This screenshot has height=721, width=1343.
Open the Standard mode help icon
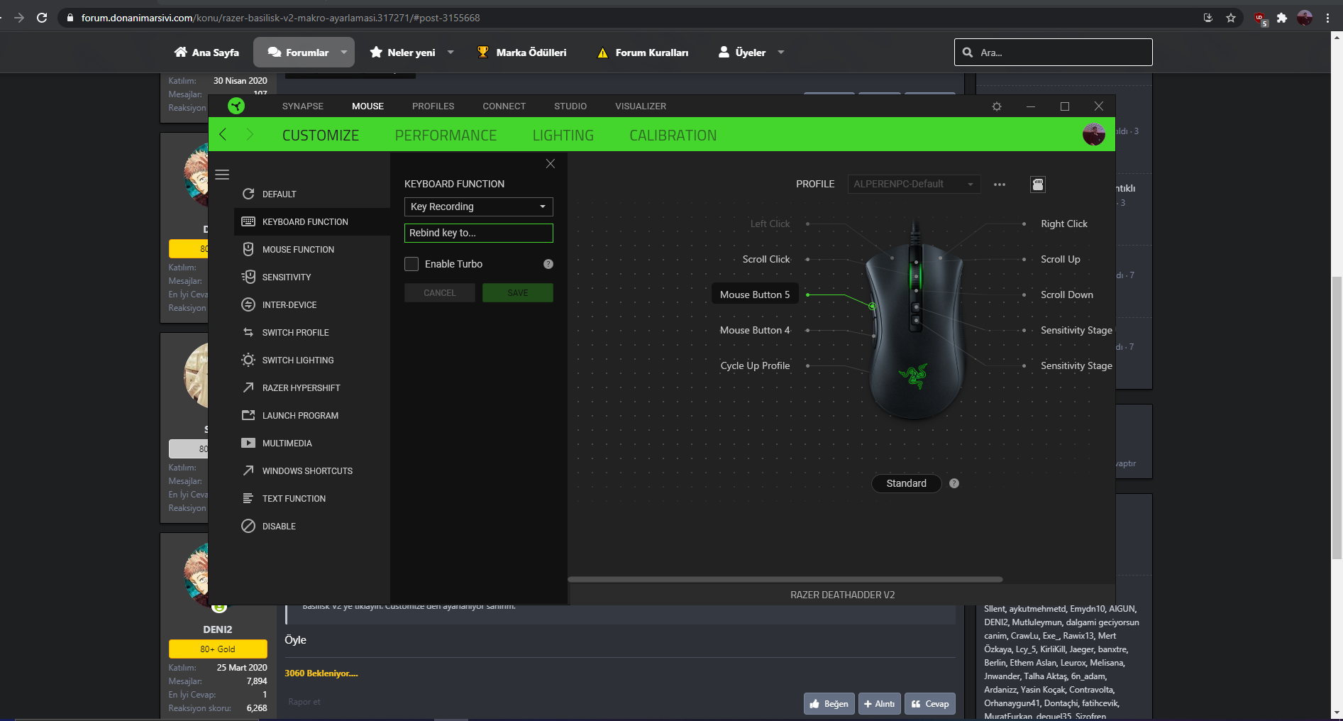[x=954, y=483]
